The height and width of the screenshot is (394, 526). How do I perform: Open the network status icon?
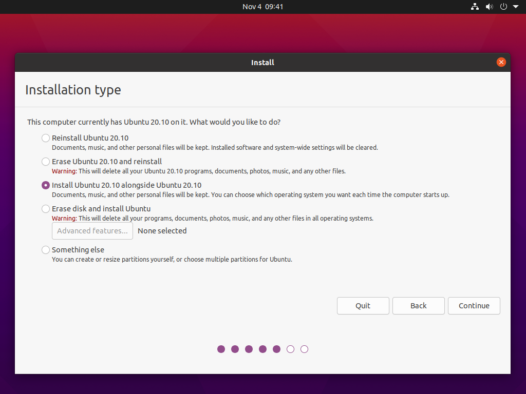475,7
